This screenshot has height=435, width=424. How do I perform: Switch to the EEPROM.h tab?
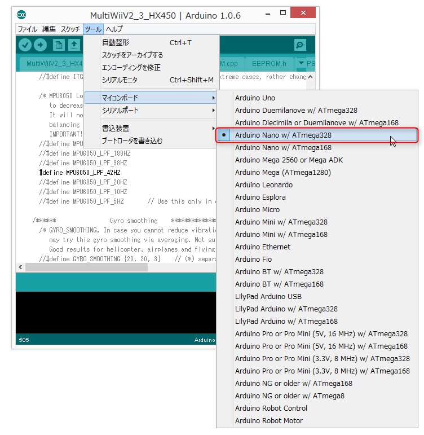pos(270,64)
